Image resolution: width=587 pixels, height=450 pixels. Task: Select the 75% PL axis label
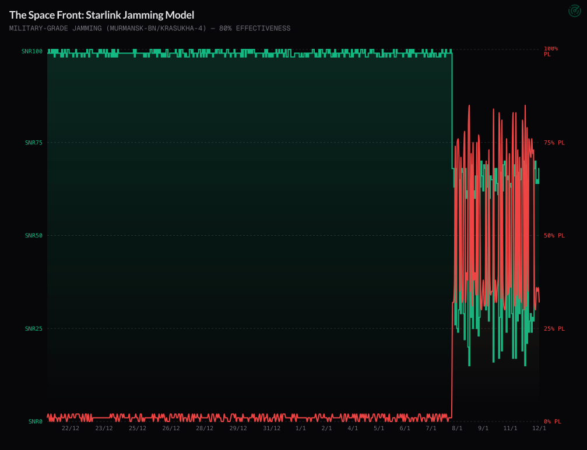[554, 143]
